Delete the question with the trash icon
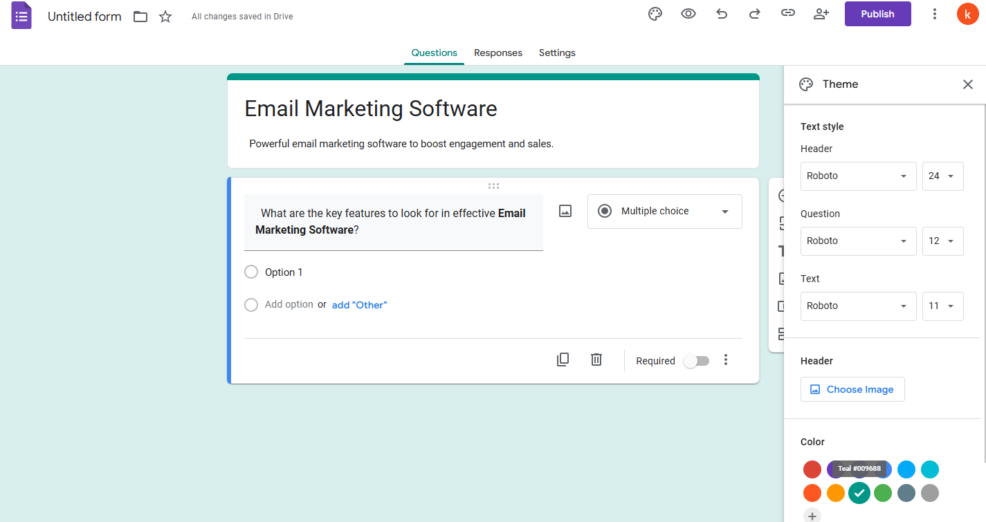This screenshot has height=522, width=986. coord(596,360)
